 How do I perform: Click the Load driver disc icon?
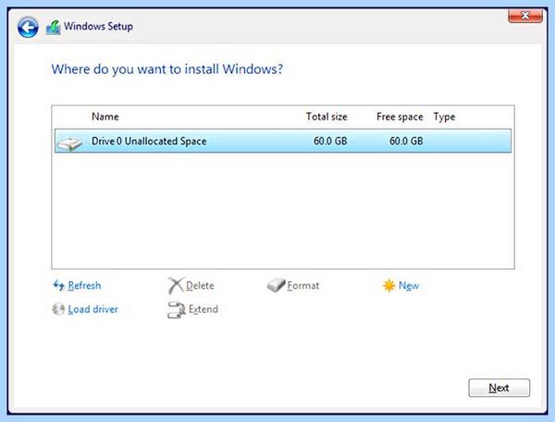(x=58, y=309)
